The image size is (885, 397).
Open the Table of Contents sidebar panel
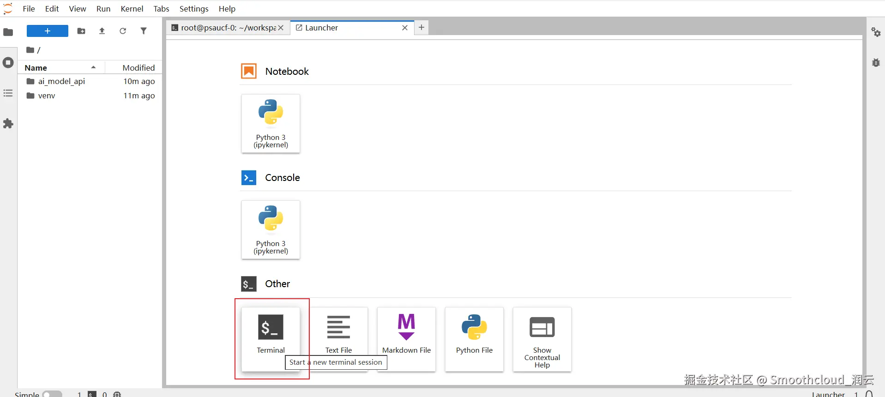pos(8,93)
